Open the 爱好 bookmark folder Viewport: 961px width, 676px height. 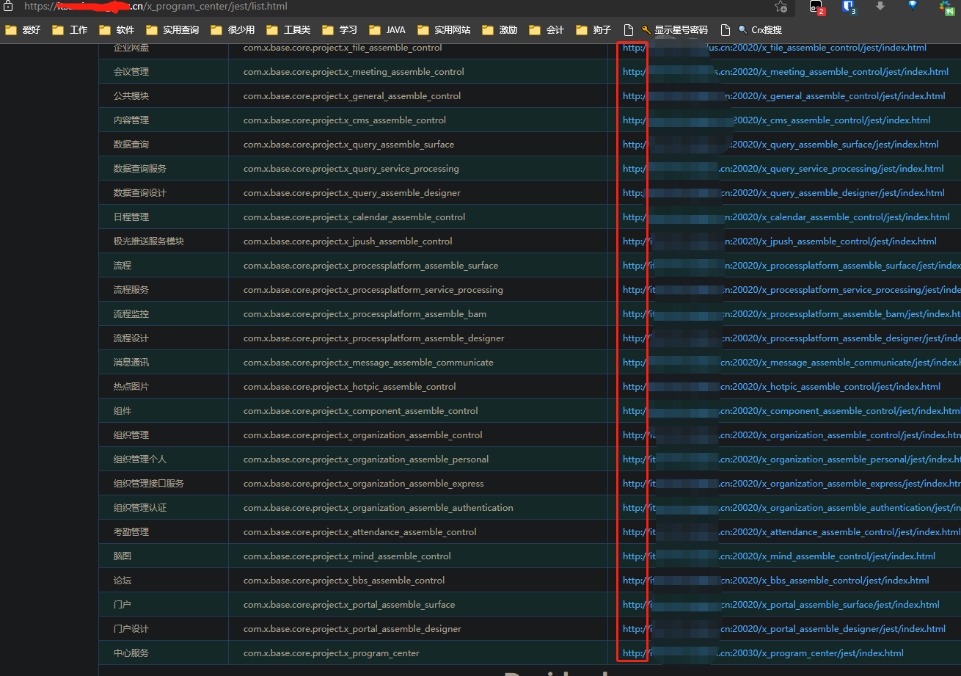tap(23, 30)
